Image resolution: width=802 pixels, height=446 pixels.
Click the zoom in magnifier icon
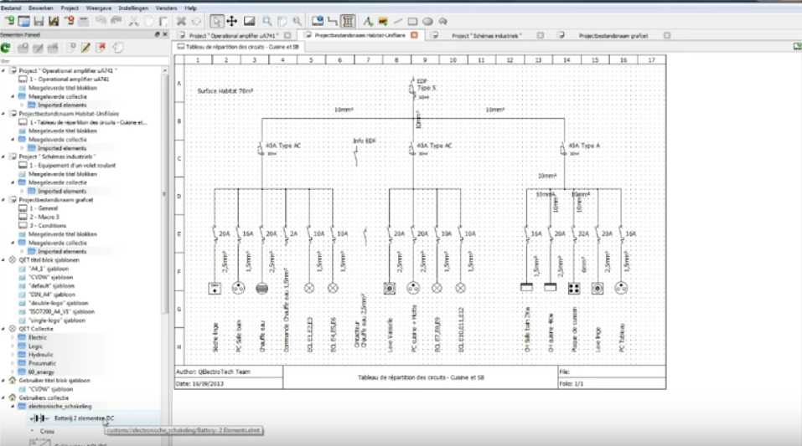(267, 20)
